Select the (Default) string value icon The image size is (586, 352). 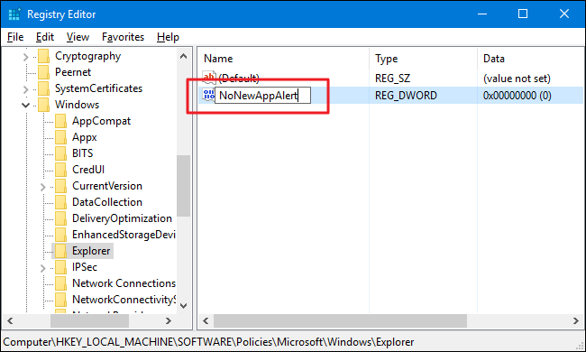(209, 78)
